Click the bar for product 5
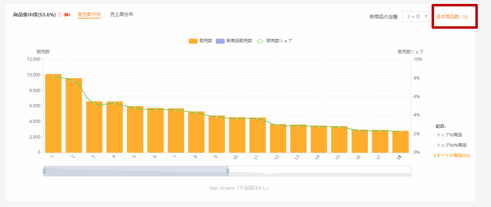 pyautogui.click(x=135, y=130)
